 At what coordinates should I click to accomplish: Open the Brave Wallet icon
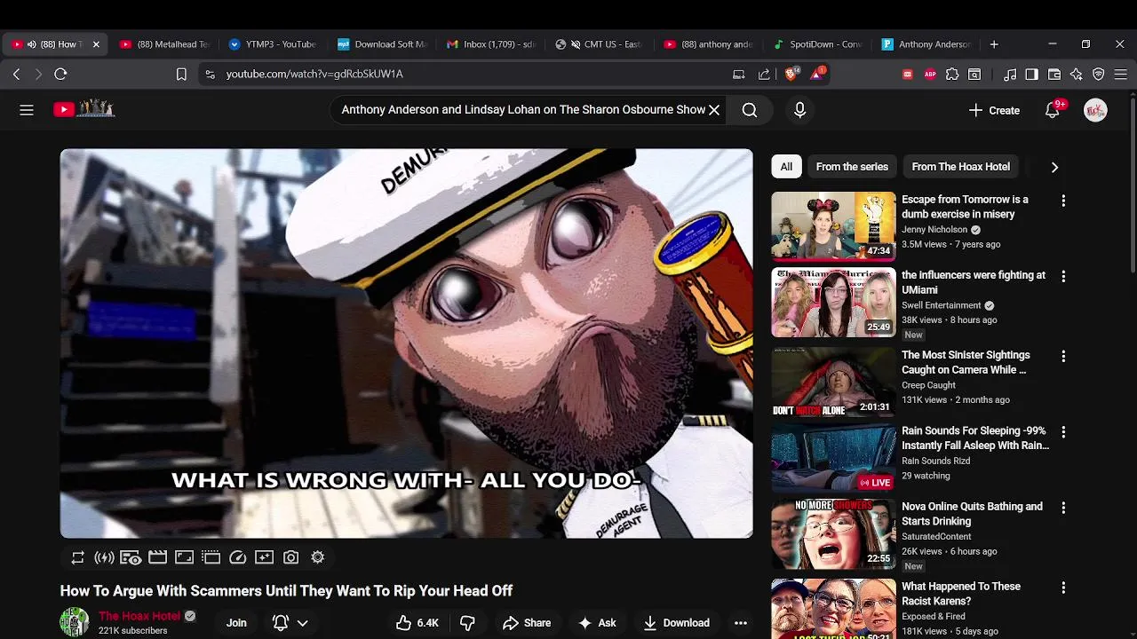coord(1054,75)
